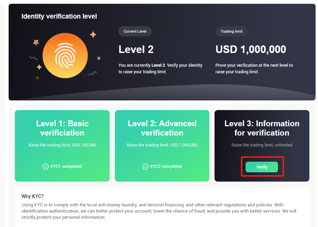Click the Level 2 current level heading
The height and width of the screenshot is (227, 318).
pyautogui.click(x=136, y=50)
